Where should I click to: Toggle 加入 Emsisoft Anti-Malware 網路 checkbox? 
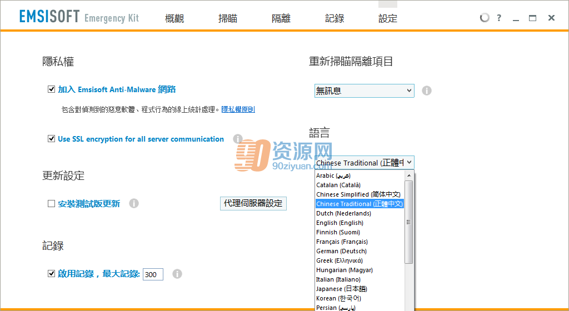point(51,89)
